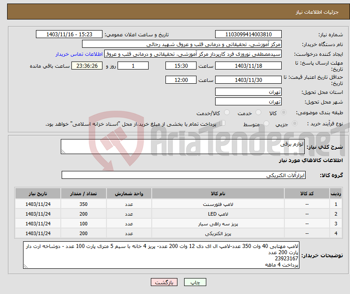Click the بازگشت (back) button

point(164,282)
